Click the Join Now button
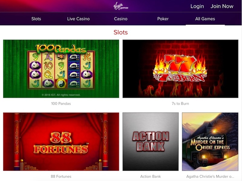The height and width of the screenshot is (181, 242). coord(222,6)
